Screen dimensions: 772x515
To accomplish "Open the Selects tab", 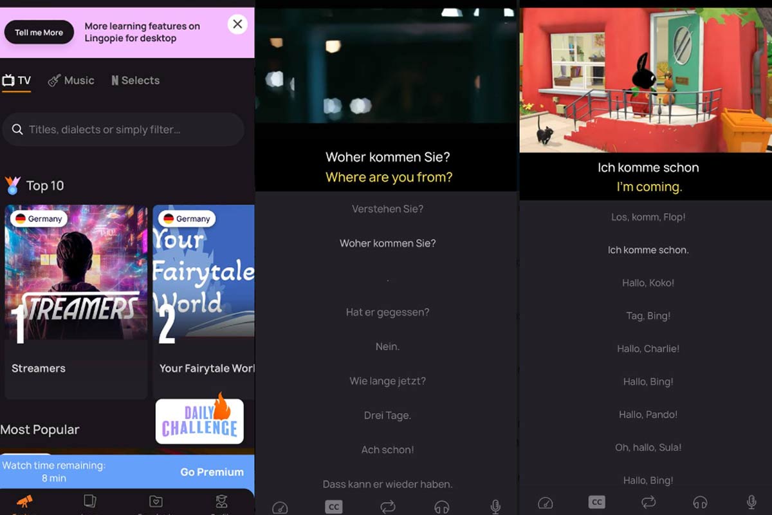I will tap(135, 80).
